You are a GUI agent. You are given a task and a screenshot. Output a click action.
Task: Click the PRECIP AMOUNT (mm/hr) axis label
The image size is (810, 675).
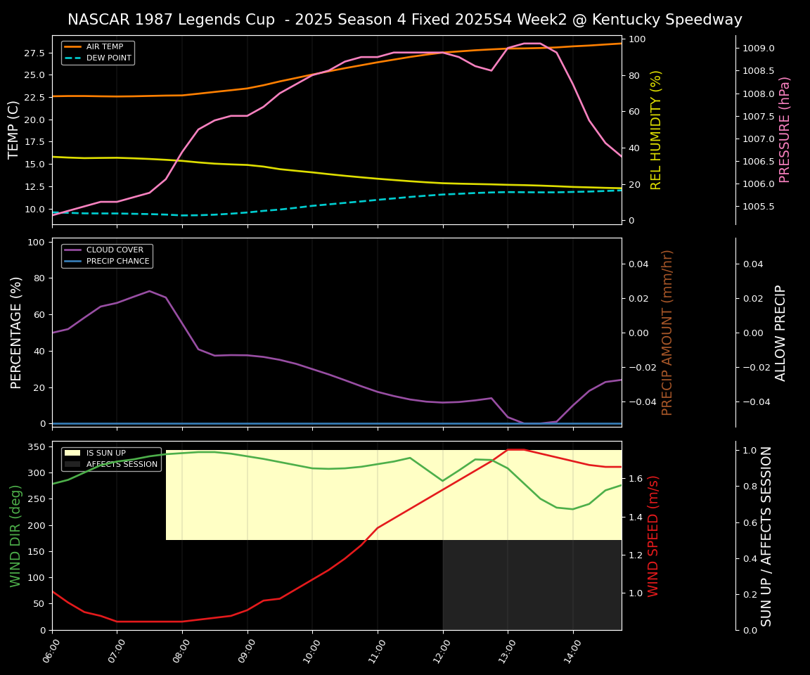point(667,332)
